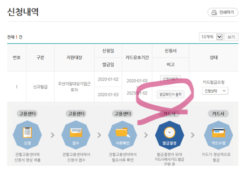Click the 고용센터 label above 서류확인
The width and height of the screenshot is (247, 170).
[123, 114]
